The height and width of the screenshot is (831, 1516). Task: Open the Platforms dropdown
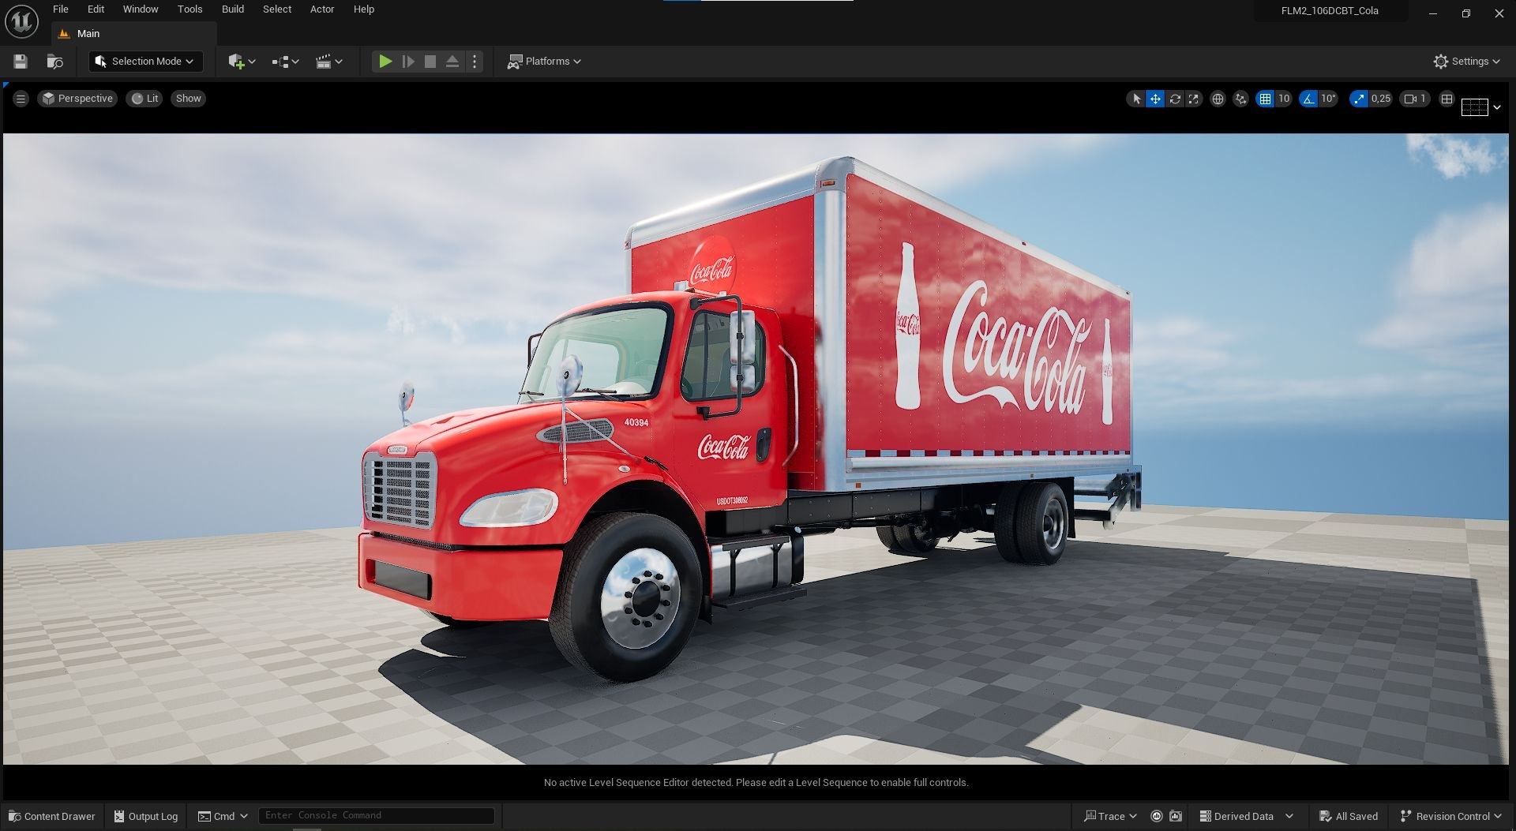544,62
